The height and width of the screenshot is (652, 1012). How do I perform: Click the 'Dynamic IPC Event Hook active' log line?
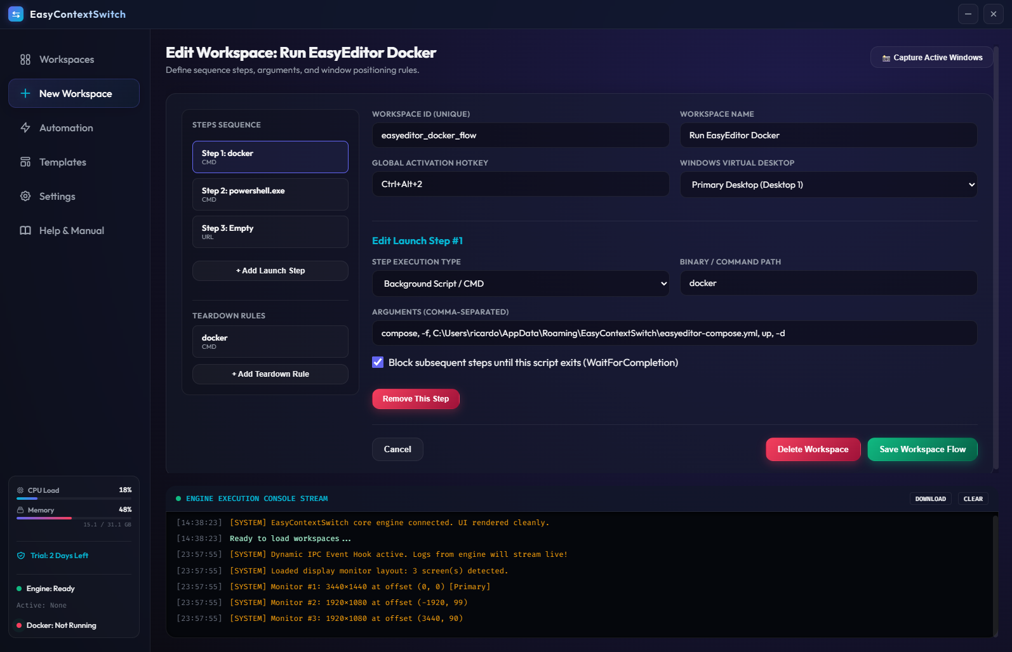399,554
